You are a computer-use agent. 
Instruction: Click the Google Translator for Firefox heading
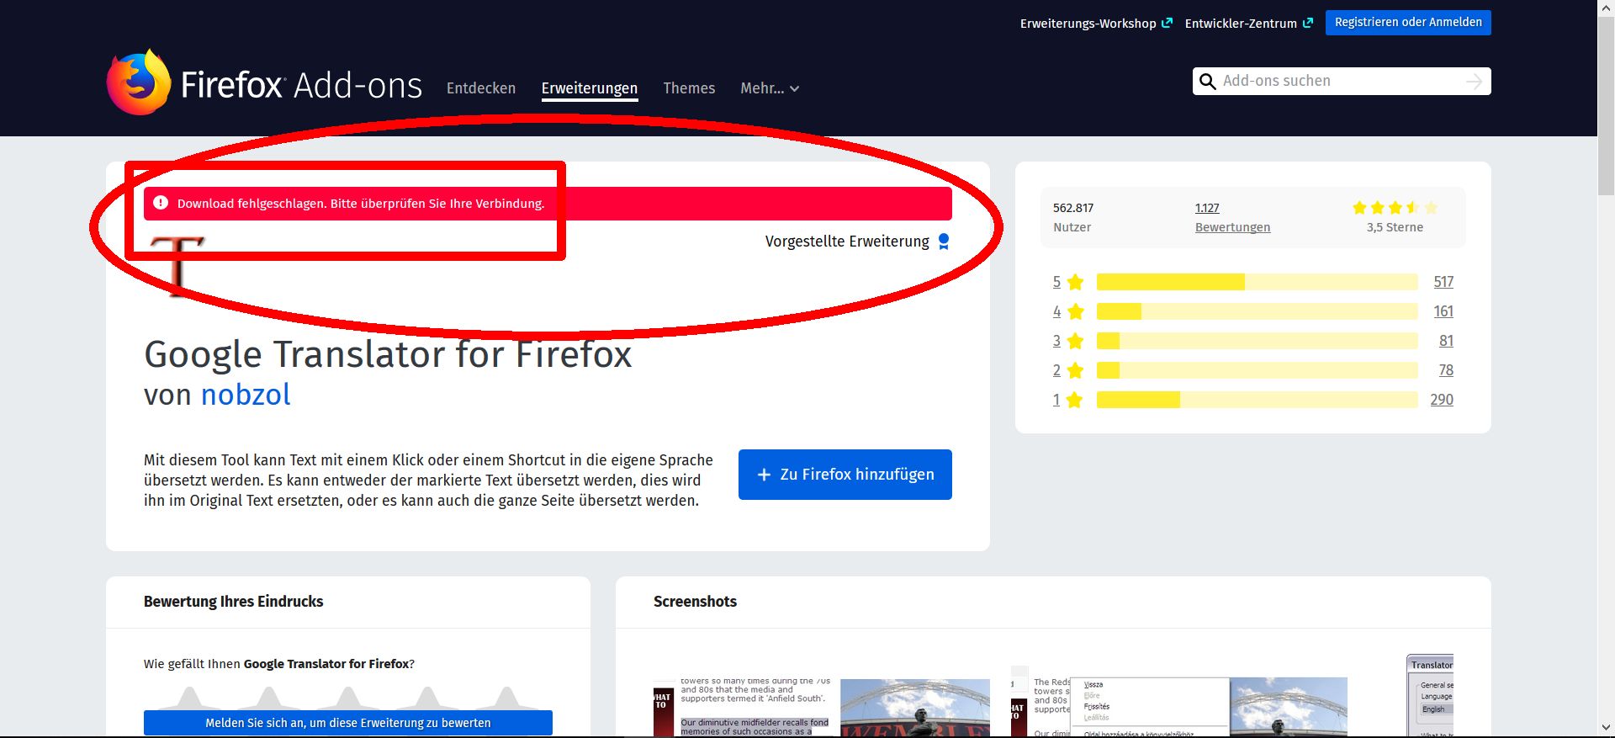point(388,354)
